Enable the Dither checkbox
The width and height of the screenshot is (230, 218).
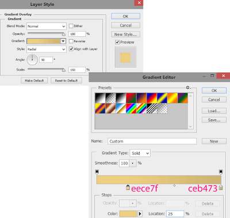pos(71,26)
